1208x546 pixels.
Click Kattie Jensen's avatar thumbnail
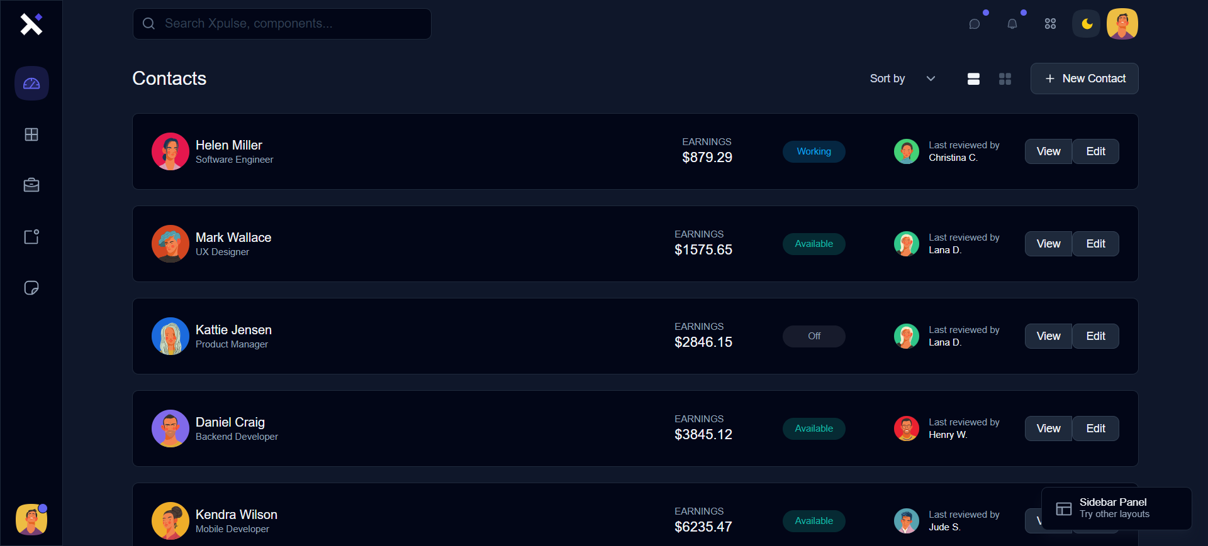coord(171,336)
